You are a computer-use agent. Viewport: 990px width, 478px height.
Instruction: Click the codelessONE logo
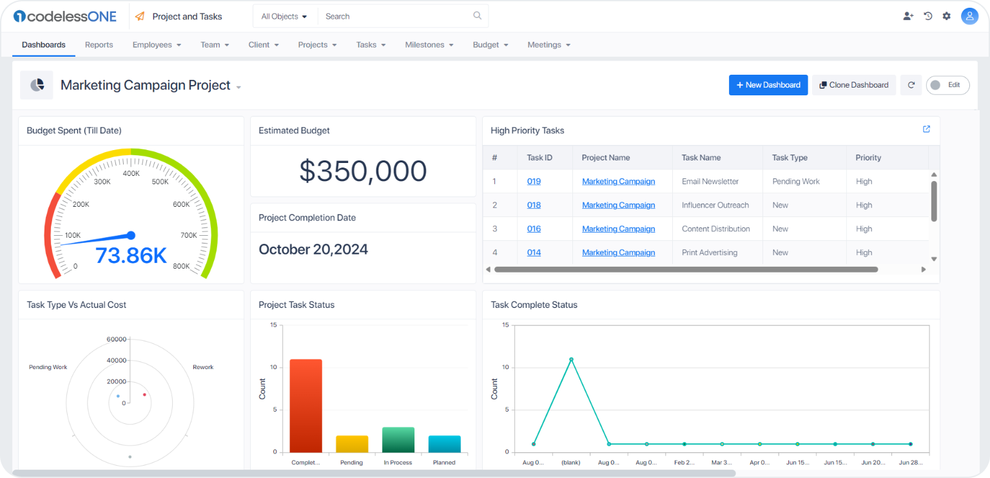(x=64, y=16)
